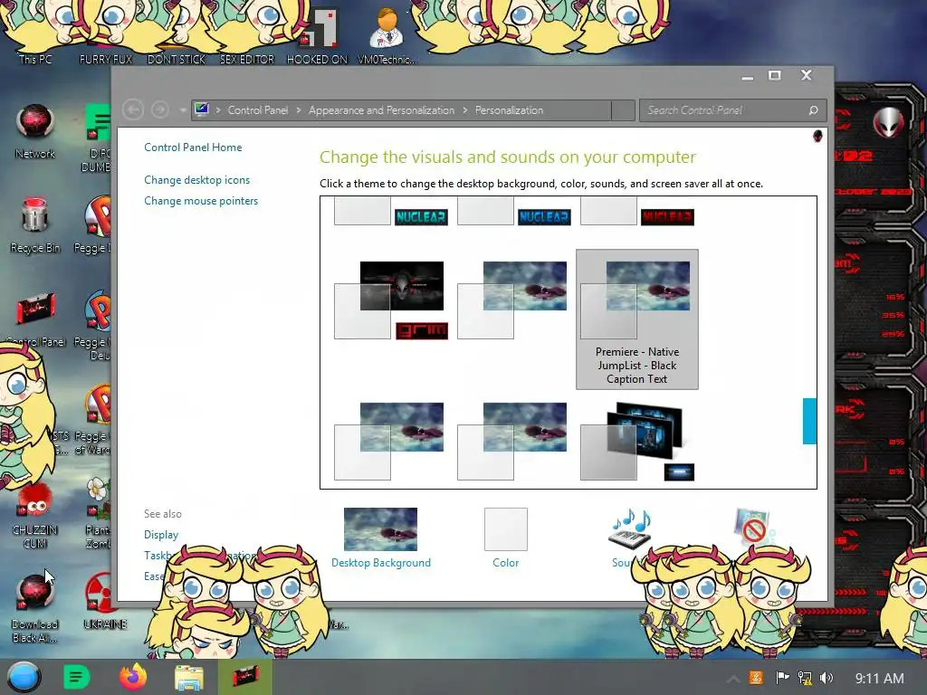927x695 pixels.
Task: Expand the chevron after Appearance and Personalization
Action: [x=465, y=109]
